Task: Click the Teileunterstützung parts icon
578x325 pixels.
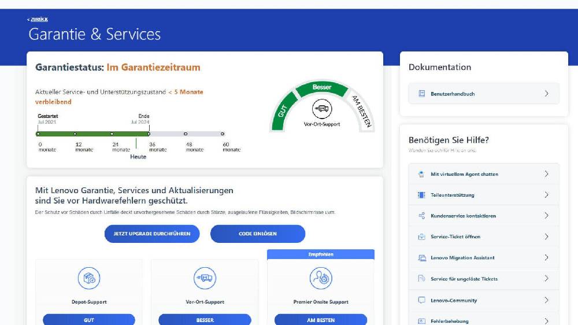Action: (422, 195)
